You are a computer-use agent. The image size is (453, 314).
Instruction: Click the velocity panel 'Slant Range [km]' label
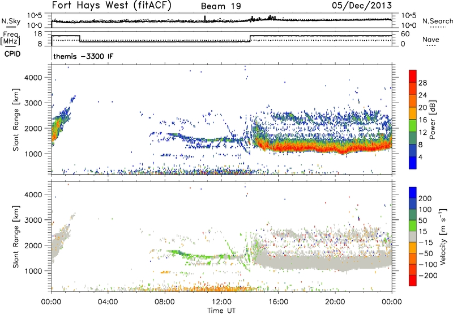16,237
